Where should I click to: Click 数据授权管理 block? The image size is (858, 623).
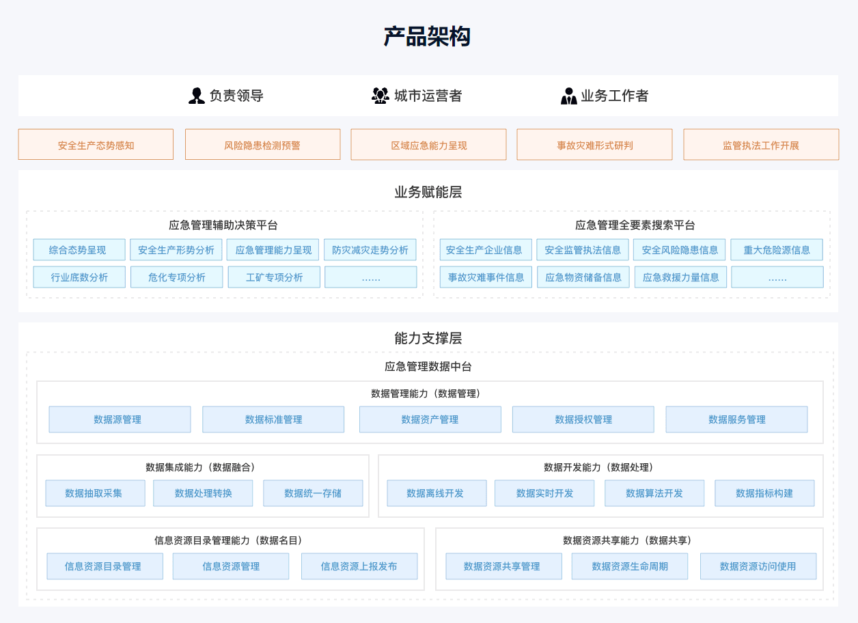click(x=583, y=419)
